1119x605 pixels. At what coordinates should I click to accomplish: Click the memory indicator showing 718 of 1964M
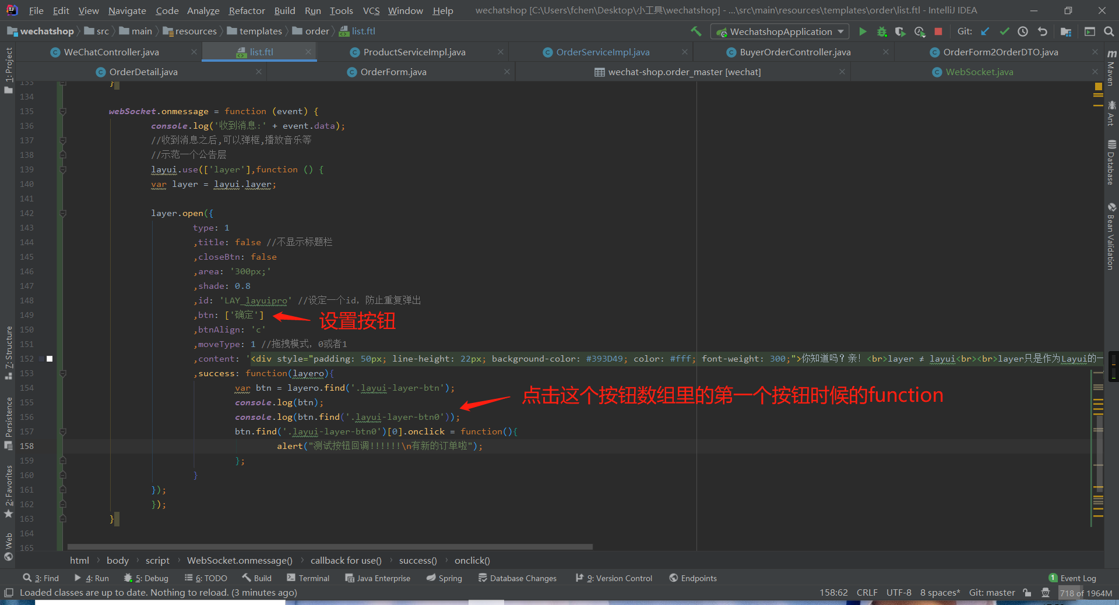(1085, 592)
